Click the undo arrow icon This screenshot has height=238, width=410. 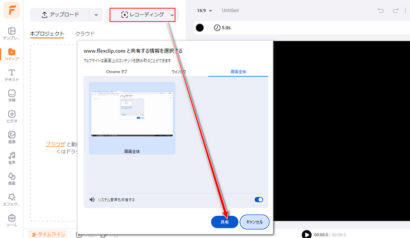381,11
